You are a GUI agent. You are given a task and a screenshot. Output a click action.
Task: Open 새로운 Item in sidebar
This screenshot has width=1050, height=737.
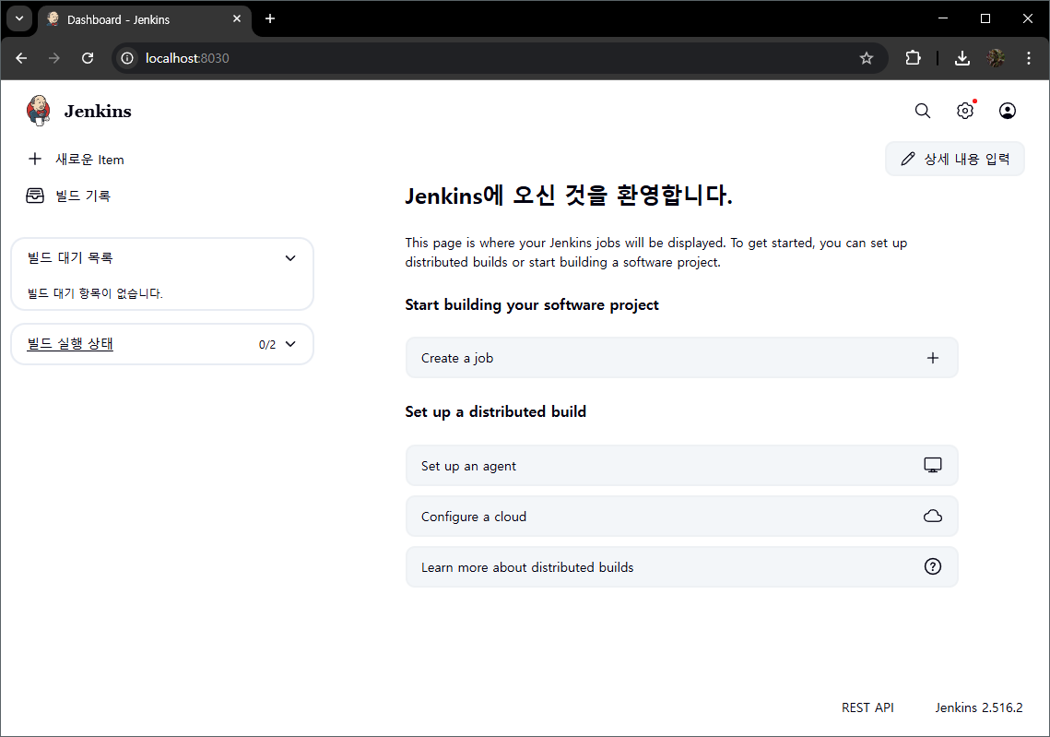click(x=76, y=159)
